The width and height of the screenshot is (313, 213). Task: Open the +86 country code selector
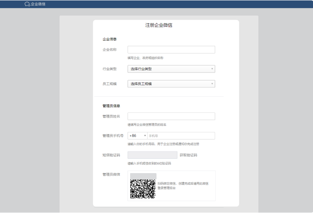tap(137, 136)
